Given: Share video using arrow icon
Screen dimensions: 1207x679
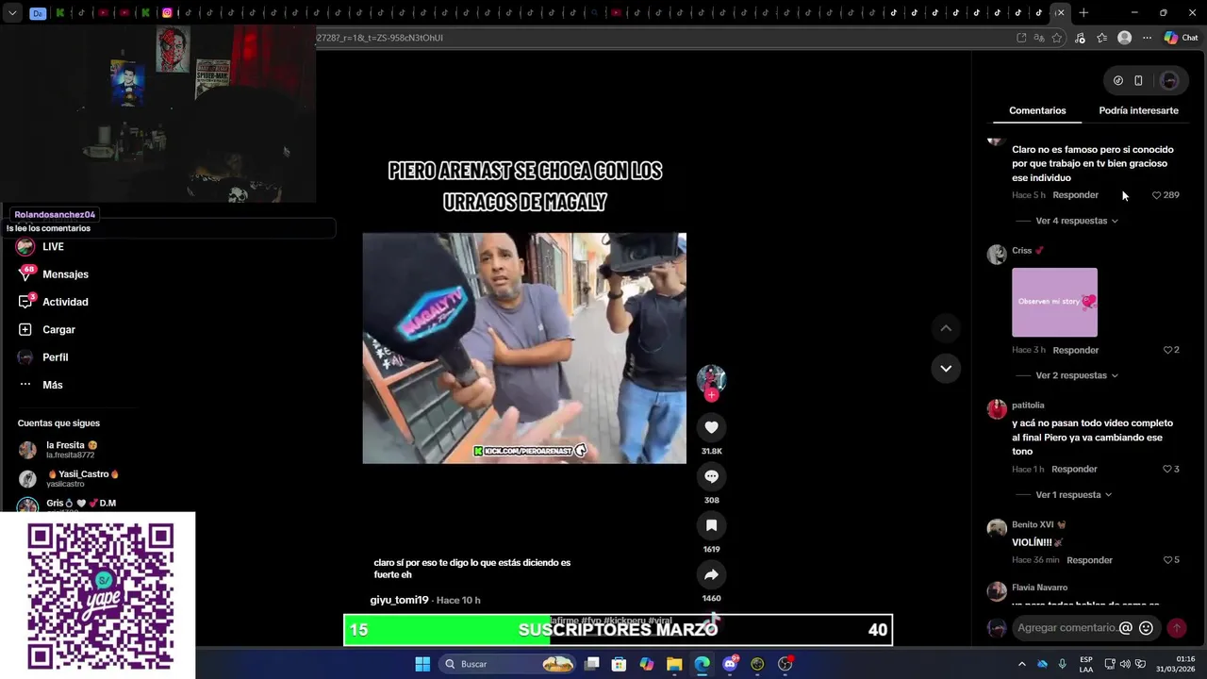Looking at the screenshot, I should (x=711, y=574).
